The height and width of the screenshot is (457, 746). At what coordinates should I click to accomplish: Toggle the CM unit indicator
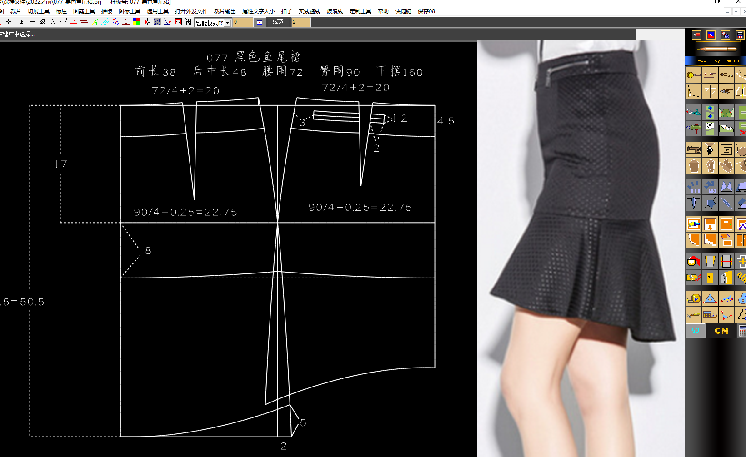pos(721,331)
